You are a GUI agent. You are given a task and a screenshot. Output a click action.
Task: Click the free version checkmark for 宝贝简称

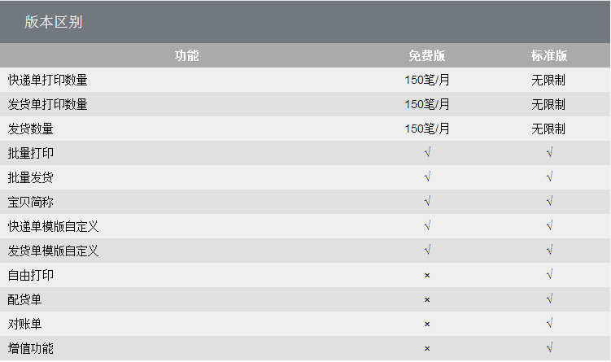[x=427, y=202]
